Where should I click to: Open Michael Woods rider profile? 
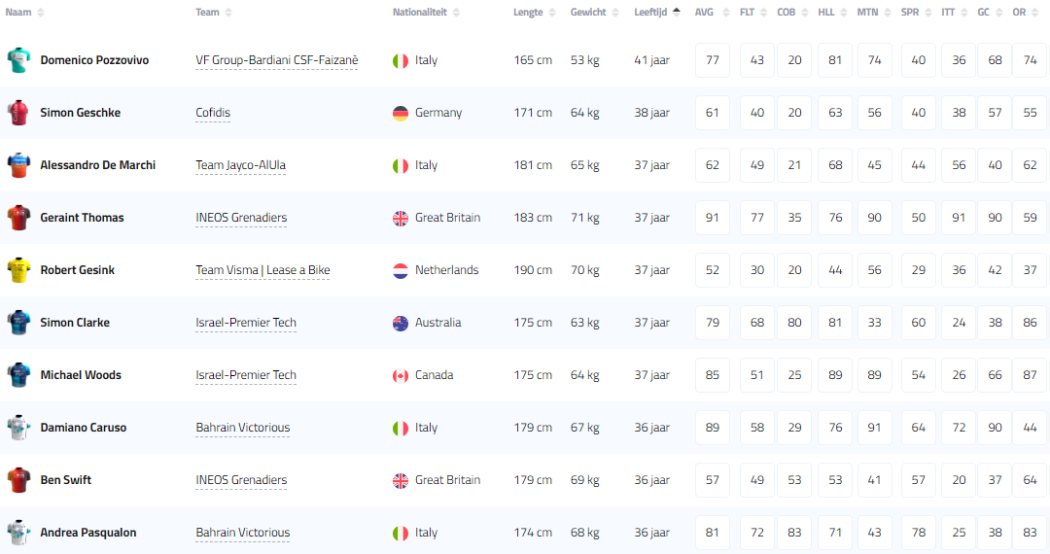(x=81, y=375)
